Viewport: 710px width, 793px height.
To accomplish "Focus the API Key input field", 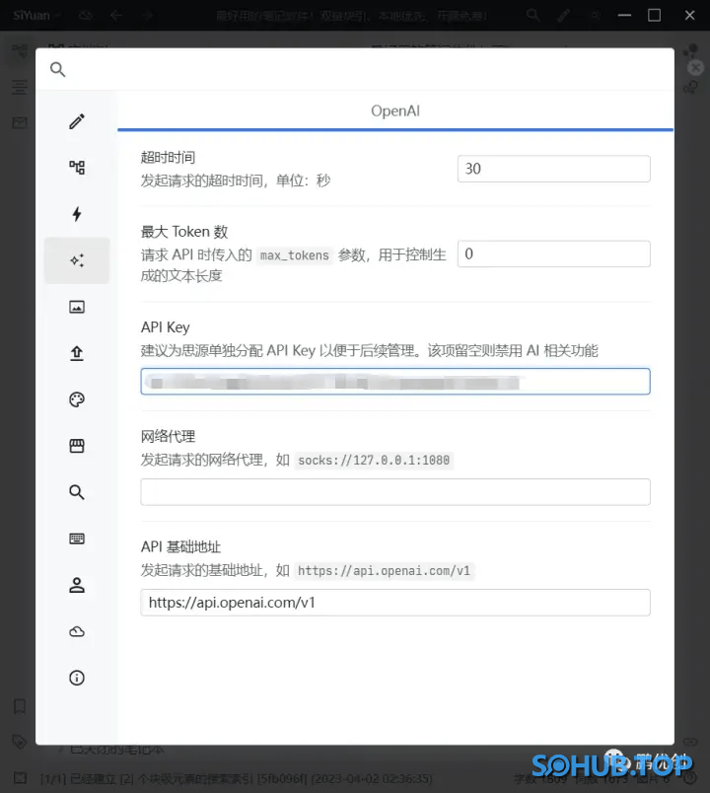I will (x=395, y=382).
